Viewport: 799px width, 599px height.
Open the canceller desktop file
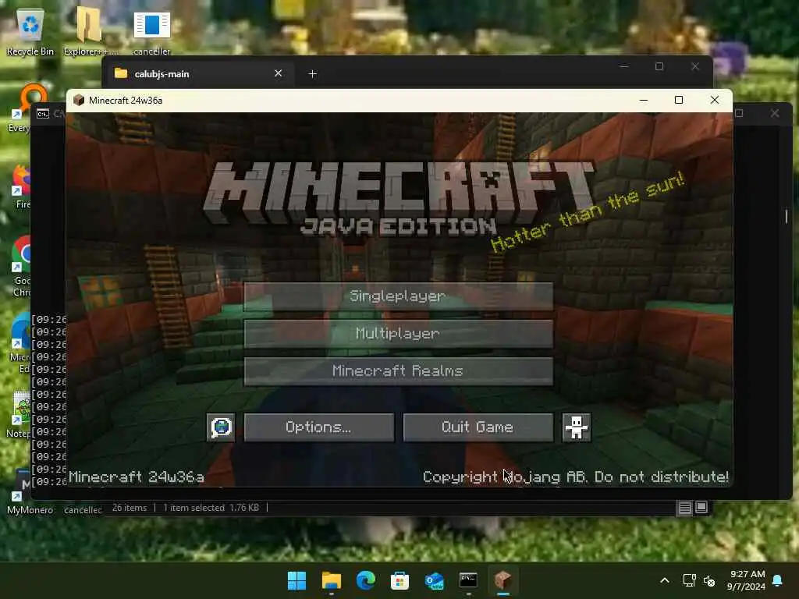point(151,33)
